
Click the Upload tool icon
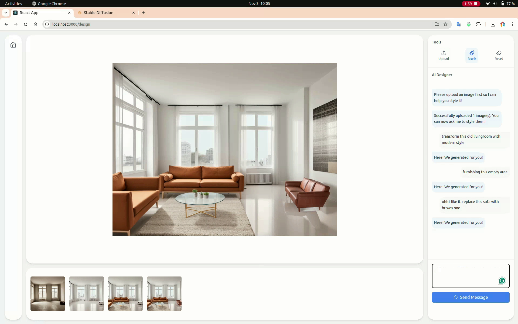tap(444, 55)
